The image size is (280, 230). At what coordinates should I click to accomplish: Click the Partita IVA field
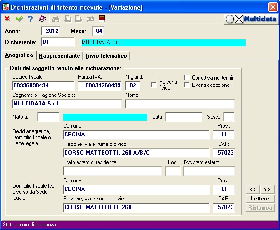pos(100,85)
